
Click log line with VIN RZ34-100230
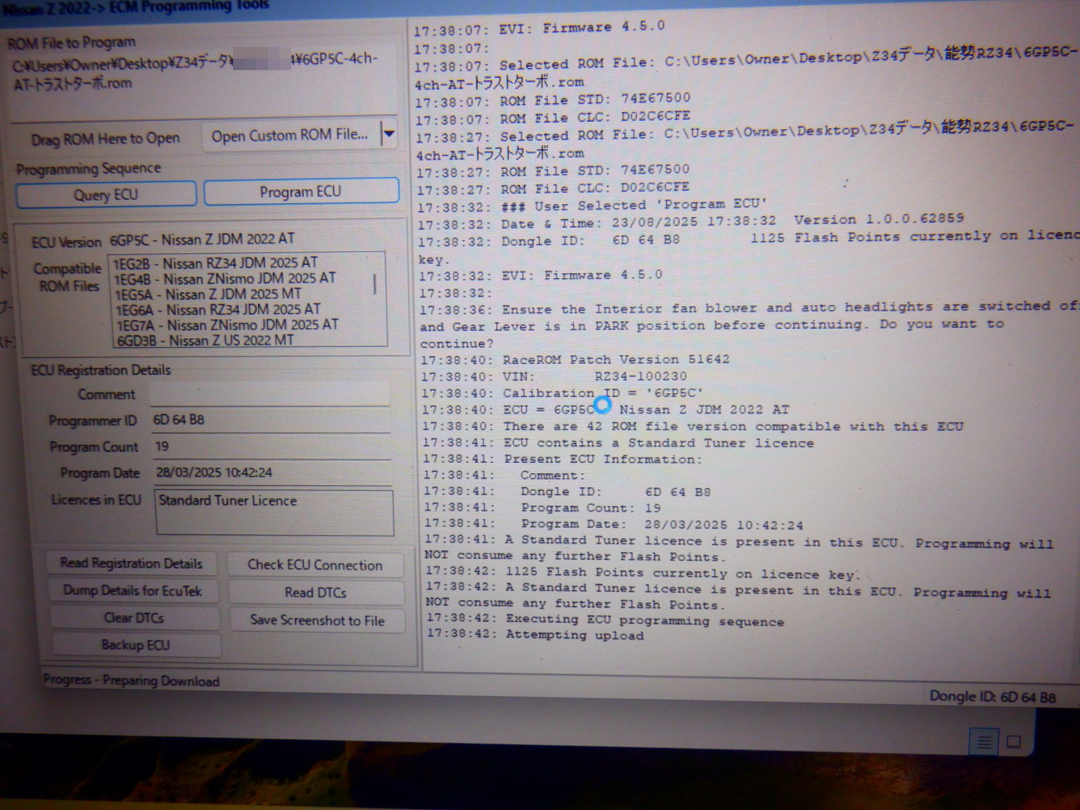[x=554, y=377]
